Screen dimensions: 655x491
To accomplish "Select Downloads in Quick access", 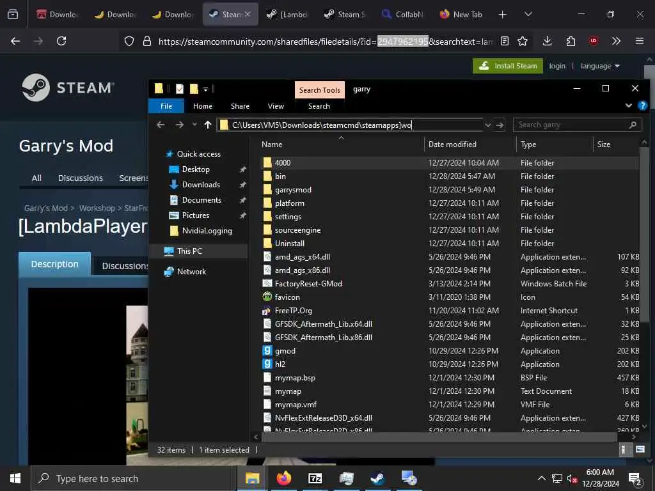I will 201,185.
